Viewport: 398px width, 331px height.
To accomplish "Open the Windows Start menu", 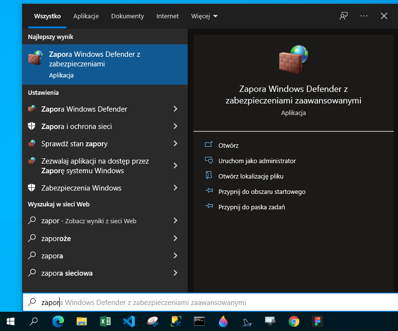I will tap(11, 321).
